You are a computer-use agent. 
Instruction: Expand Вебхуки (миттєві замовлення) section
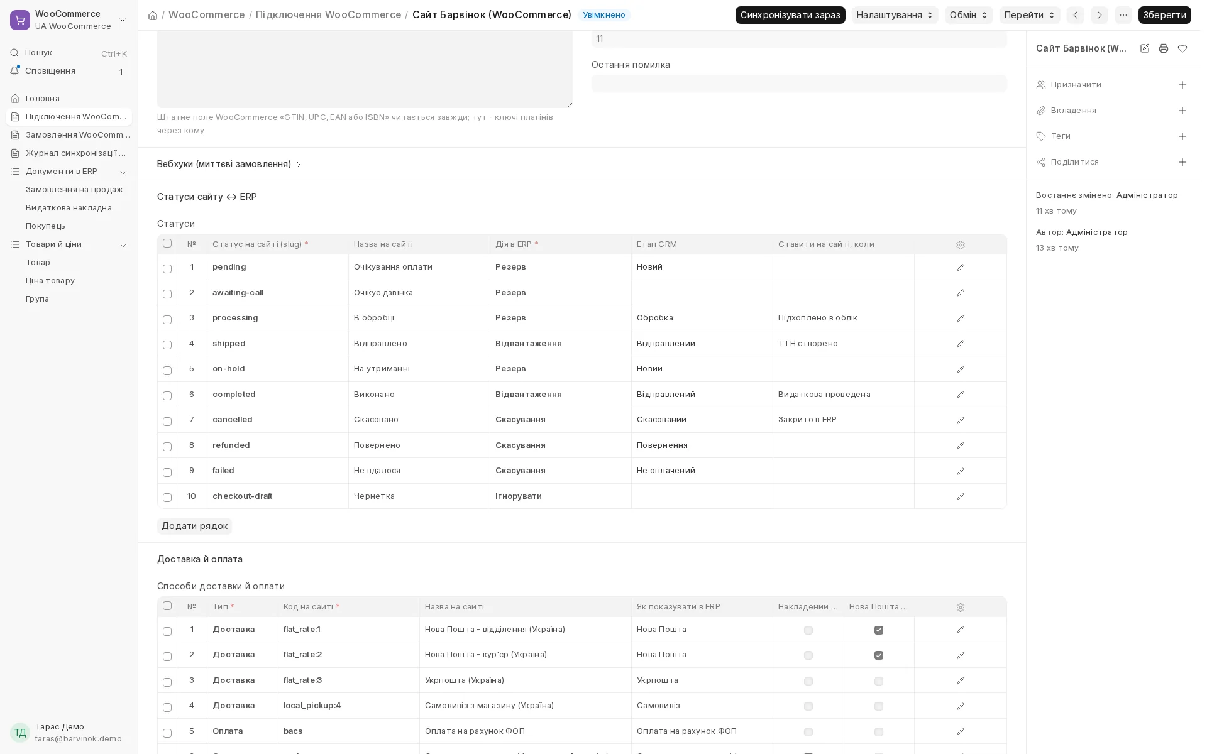pyautogui.click(x=229, y=164)
